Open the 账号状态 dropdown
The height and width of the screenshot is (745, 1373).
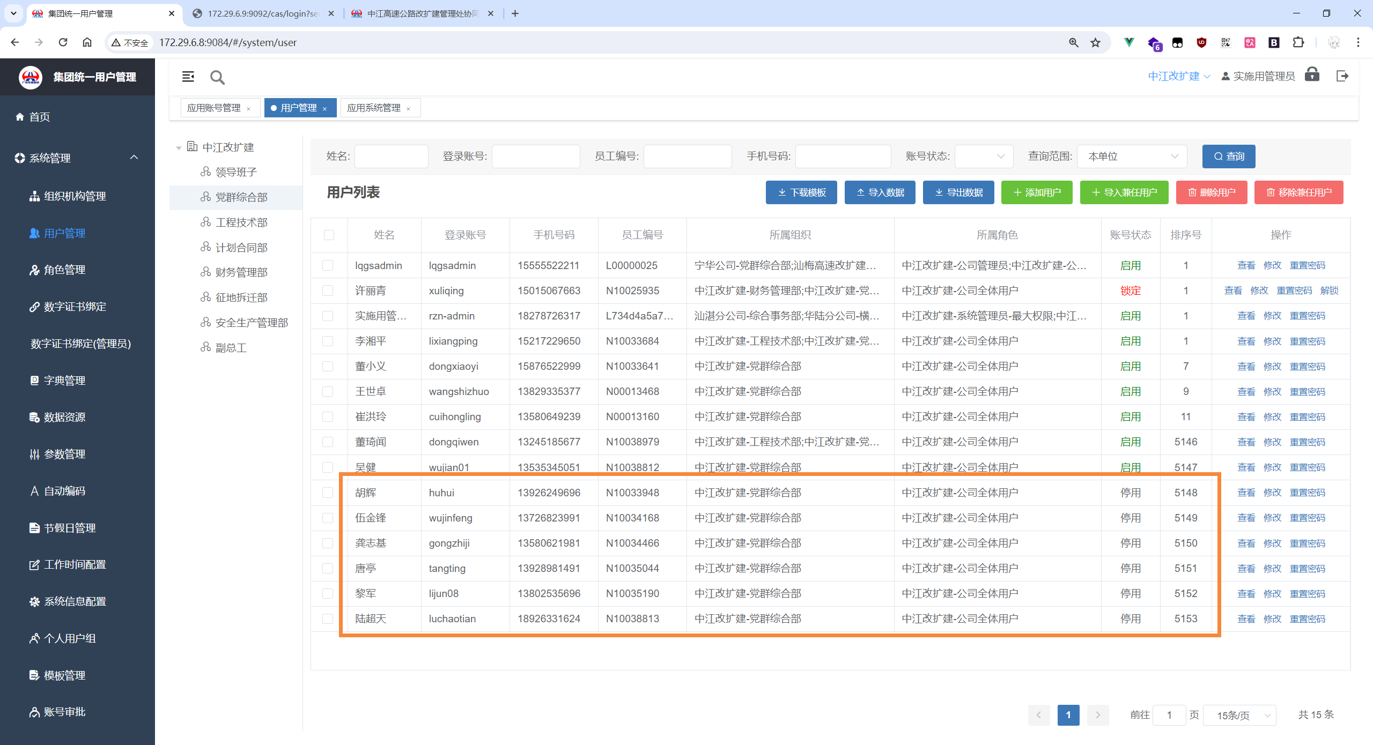pyautogui.click(x=984, y=157)
